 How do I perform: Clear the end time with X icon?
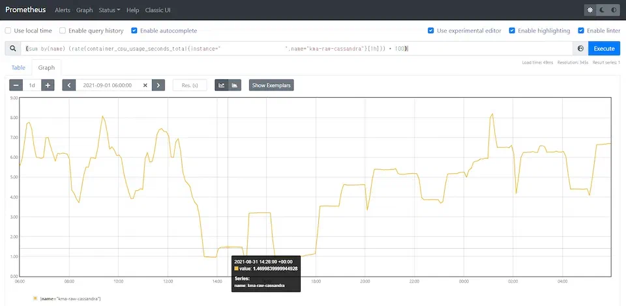[145, 85]
